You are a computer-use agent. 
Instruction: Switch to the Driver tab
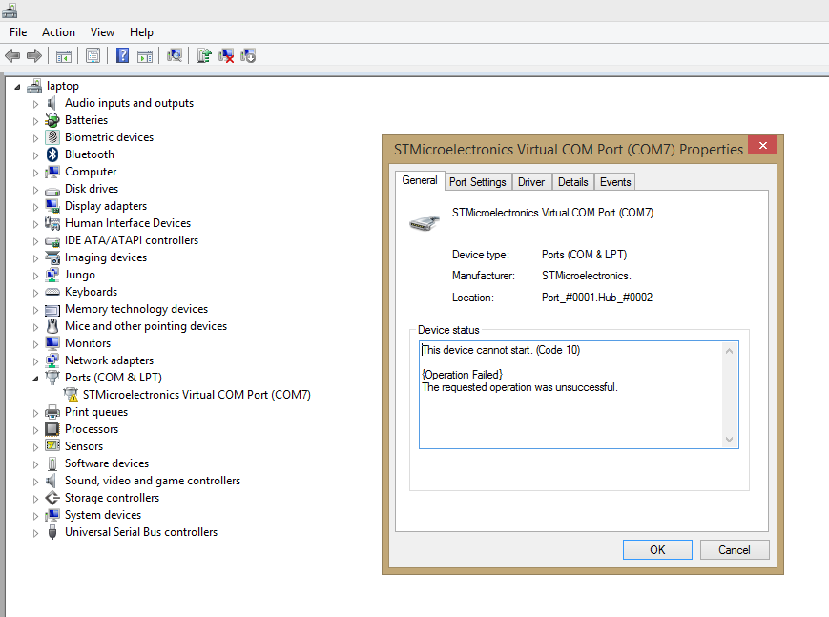click(x=530, y=182)
